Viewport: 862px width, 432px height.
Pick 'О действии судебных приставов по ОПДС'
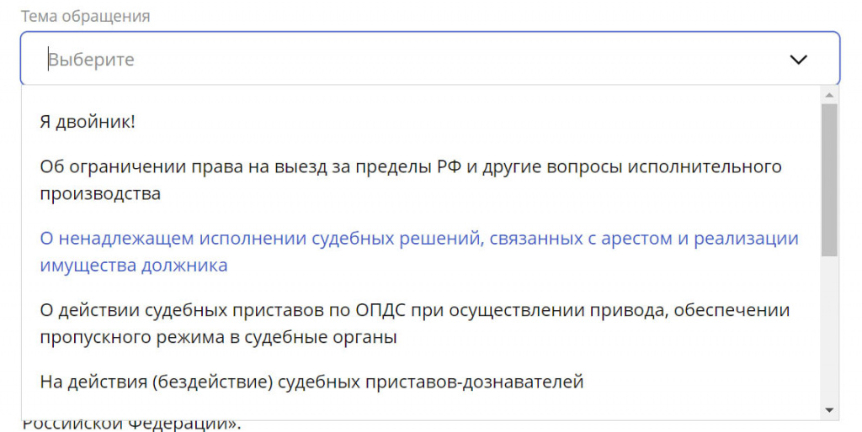click(x=421, y=324)
